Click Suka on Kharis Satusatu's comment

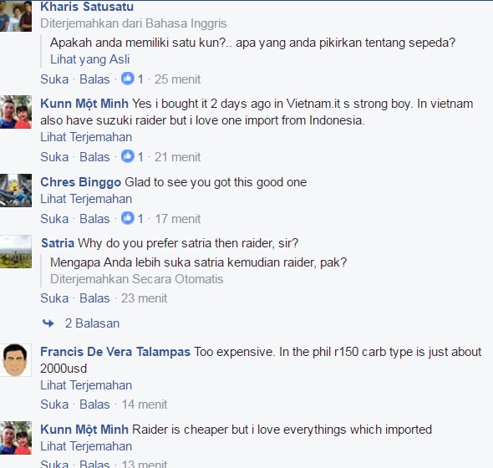[54, 79]
